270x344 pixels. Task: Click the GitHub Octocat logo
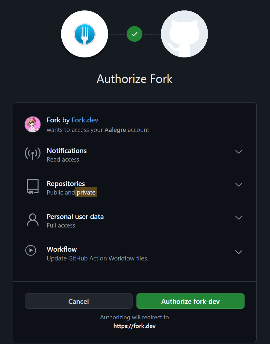click(x=184, y=34)
